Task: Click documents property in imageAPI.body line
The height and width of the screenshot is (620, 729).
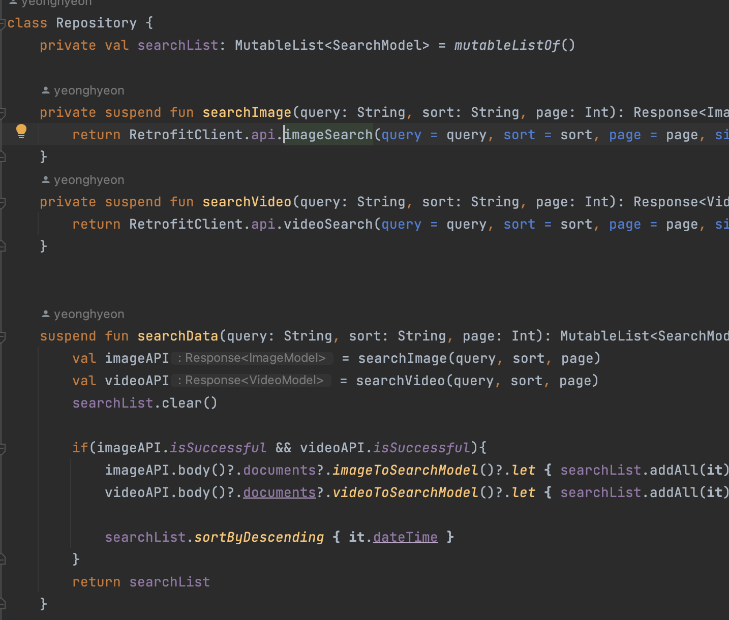Action: click(x=280, y=470)
